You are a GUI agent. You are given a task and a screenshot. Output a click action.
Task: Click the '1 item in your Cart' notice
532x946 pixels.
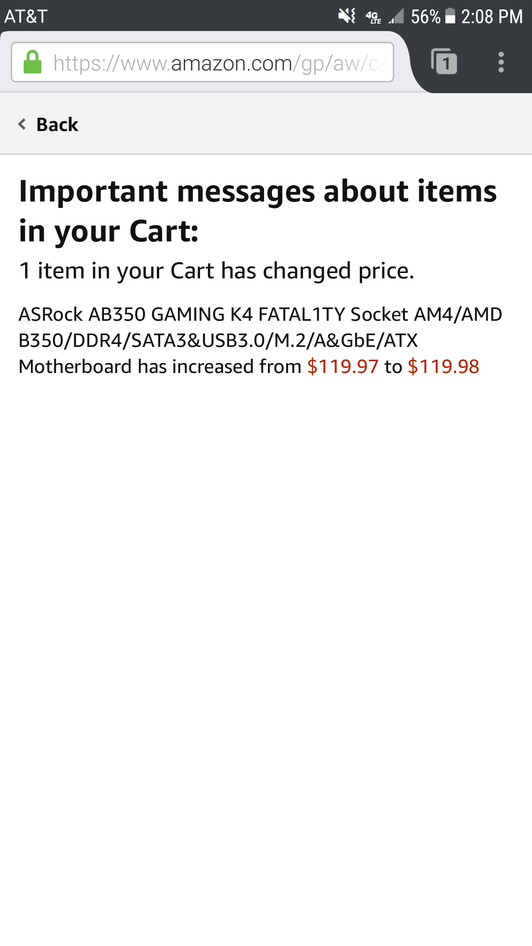(216, 270)
